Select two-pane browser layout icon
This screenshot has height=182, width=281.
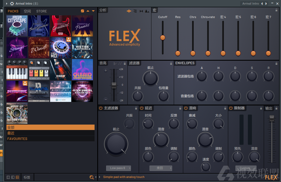click(x=13, y=177)
